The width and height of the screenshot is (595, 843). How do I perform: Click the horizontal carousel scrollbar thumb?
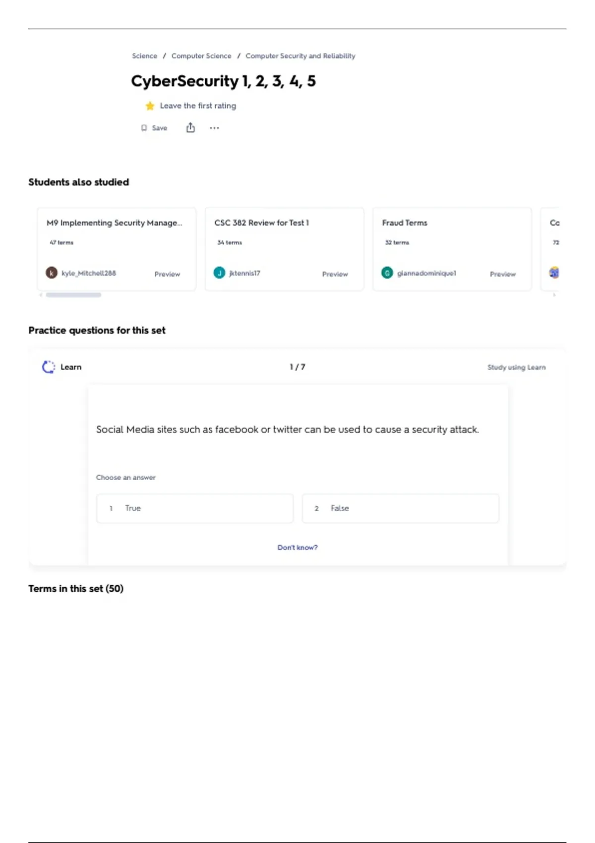[73, 295]
